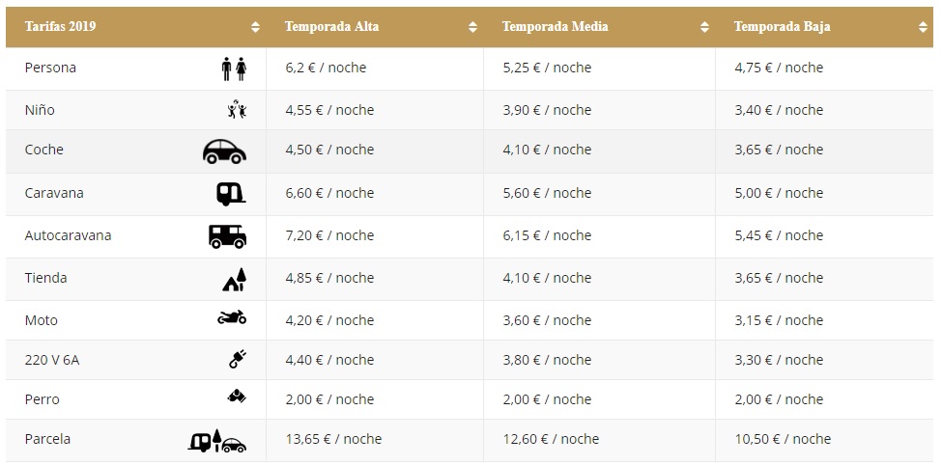942x465 pixels.
Task: Click the Moto motorcycle icon
Action: pyautogui.click(x=232, y=316)
